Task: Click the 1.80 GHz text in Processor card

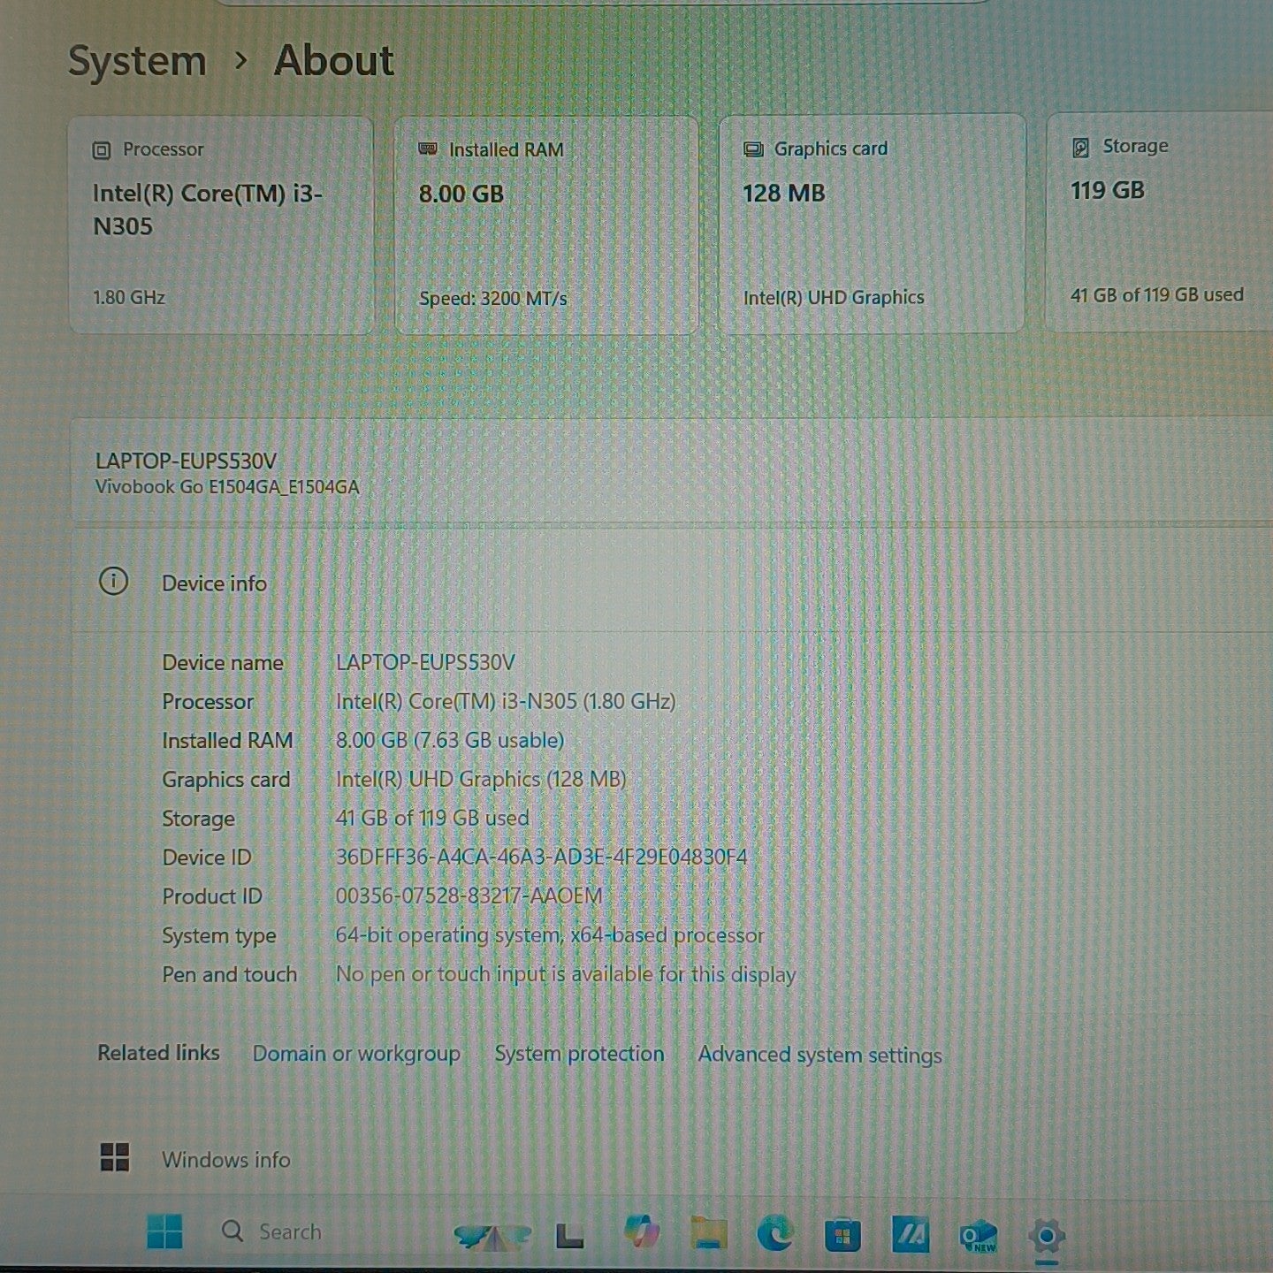Action: (129, 297)
